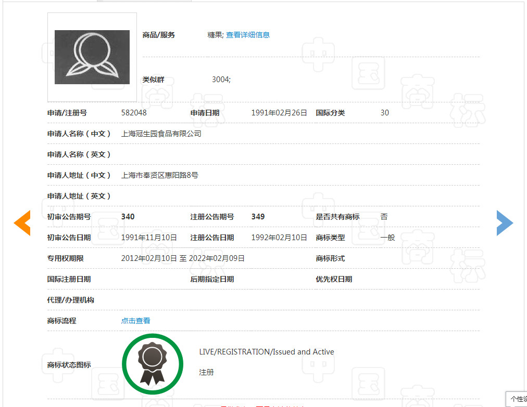Click the 注册 status text below LIVE
The height and width of the screenshot is (407, 527).
click(206, 373)
